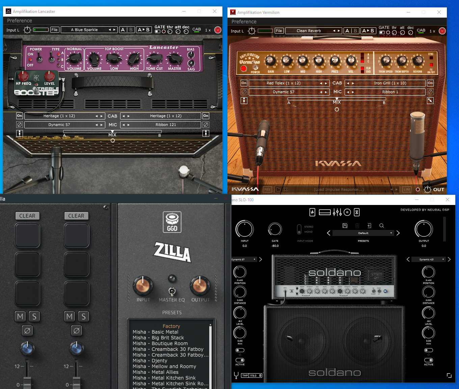Viewport: 459px width, 389px height.
Task: Search presets in Soldano with magnifier icon
Action: pyautogui.click(x=381, y=225)
